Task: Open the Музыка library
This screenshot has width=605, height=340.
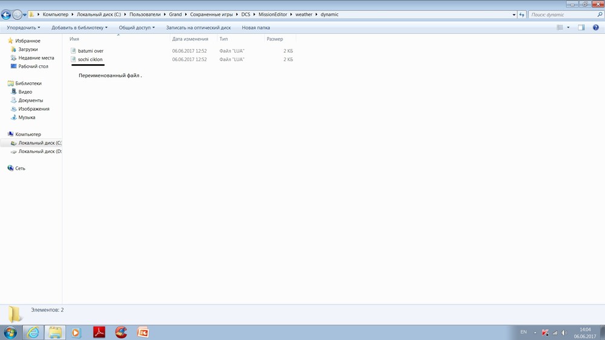Action: coord(27,117)
